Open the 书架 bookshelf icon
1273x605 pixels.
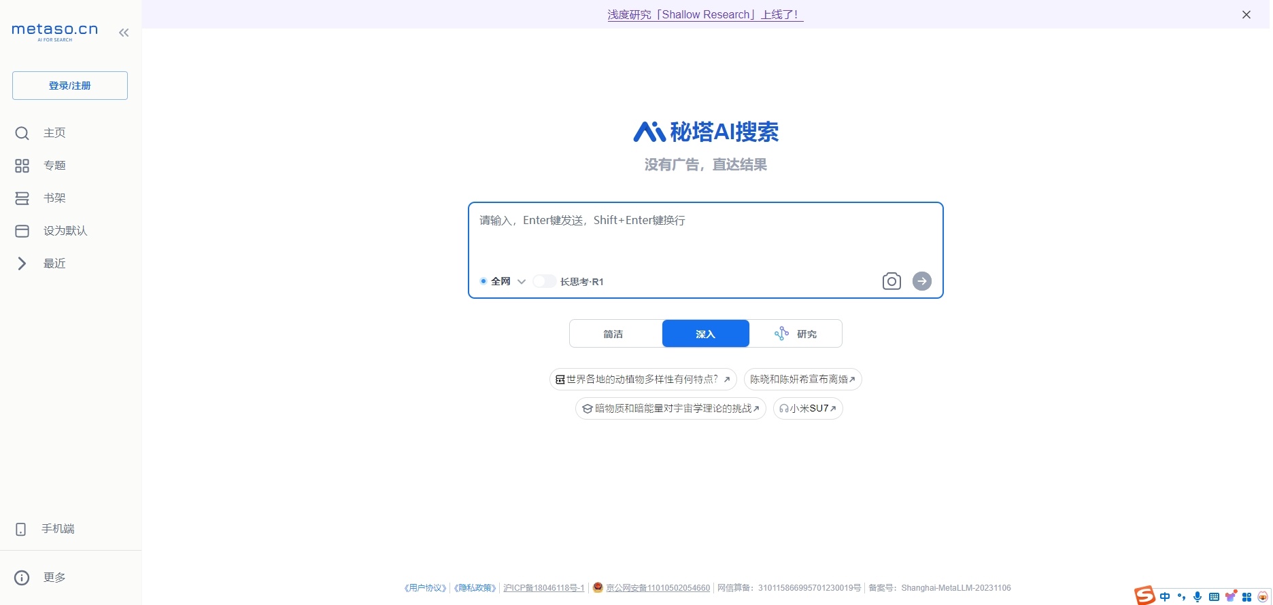[x=22, y=198]
